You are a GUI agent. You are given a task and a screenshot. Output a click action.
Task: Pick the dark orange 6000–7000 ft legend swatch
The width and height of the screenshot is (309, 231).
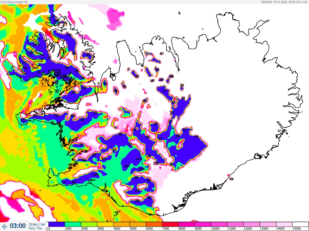154,224
